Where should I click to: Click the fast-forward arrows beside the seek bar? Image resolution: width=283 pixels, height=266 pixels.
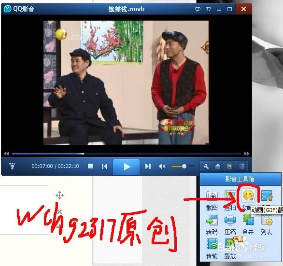(x=247, y=154)
